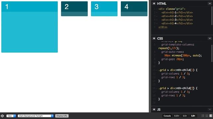Click the grid-template-columns property line
213x119 pixels.
(x=178, y=45)
